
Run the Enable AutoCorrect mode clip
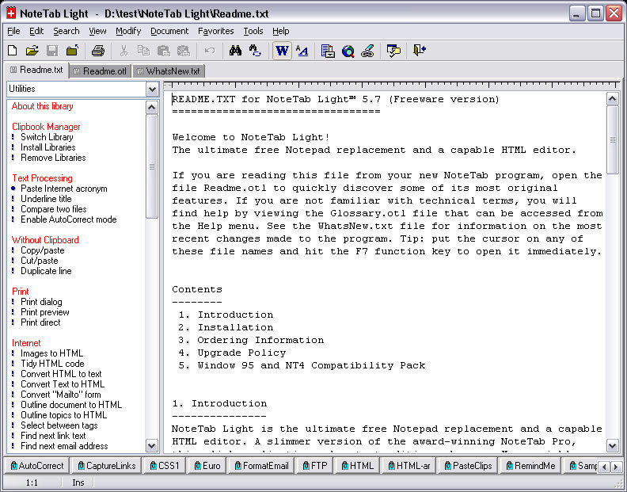[68, 219]
